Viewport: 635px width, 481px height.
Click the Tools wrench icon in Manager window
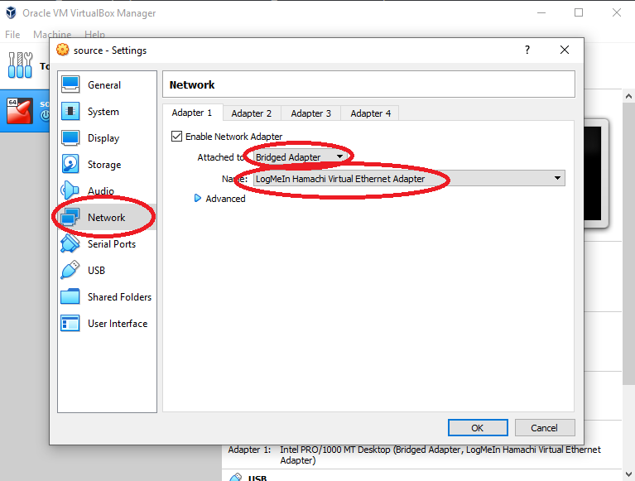pyautogui.click(x=20, y=65)
